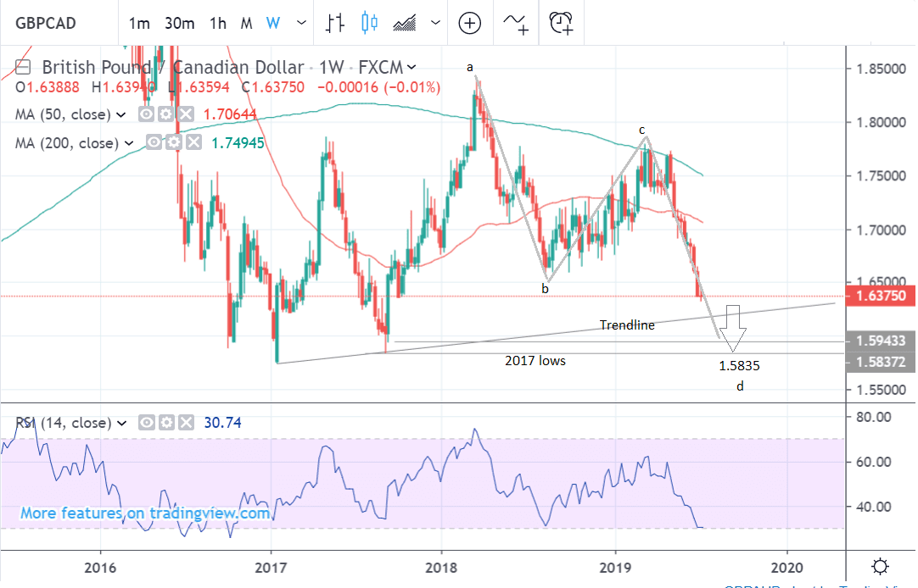Open More features on tradingview.com link
The image size is (918, 588).
145,513
